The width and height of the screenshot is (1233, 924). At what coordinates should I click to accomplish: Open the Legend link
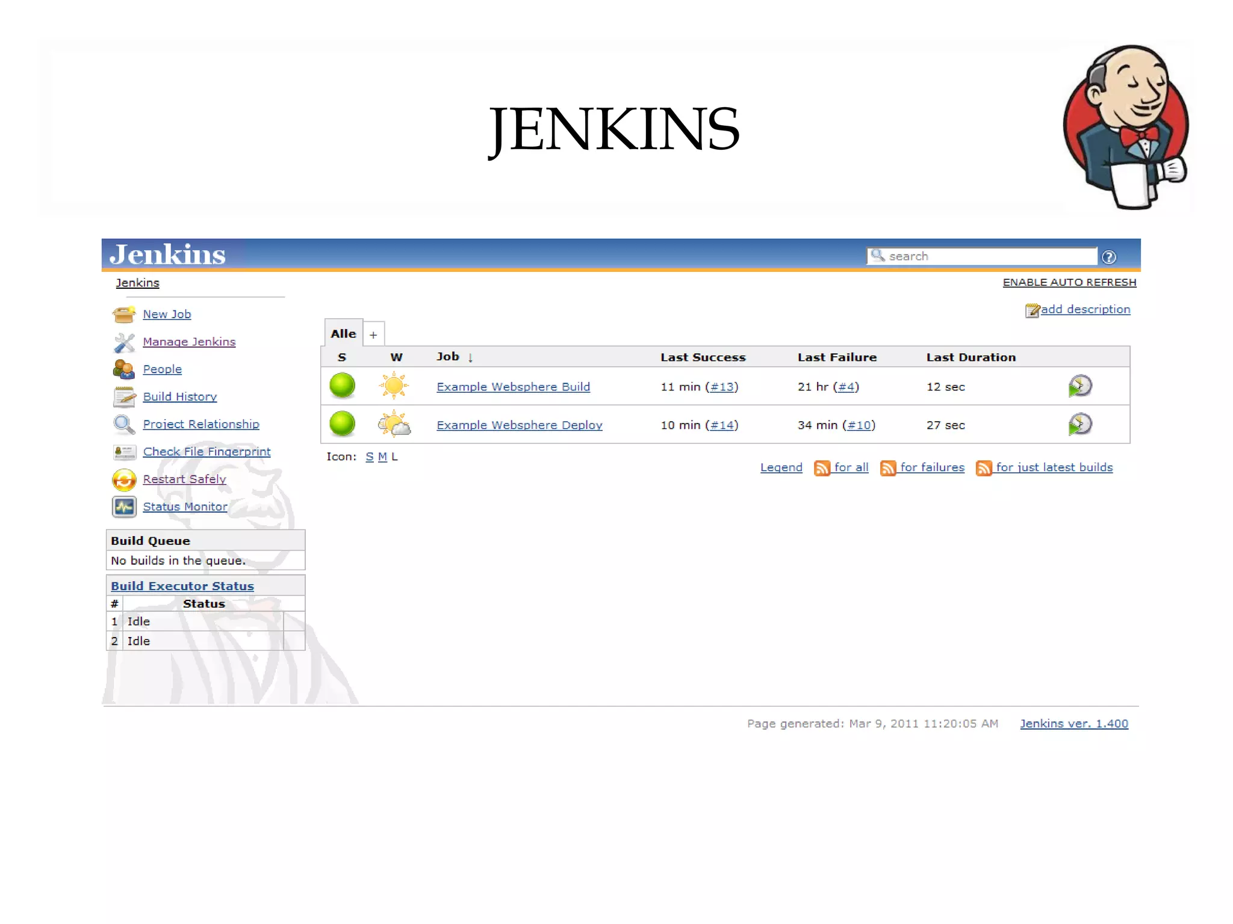click(781, 467)
